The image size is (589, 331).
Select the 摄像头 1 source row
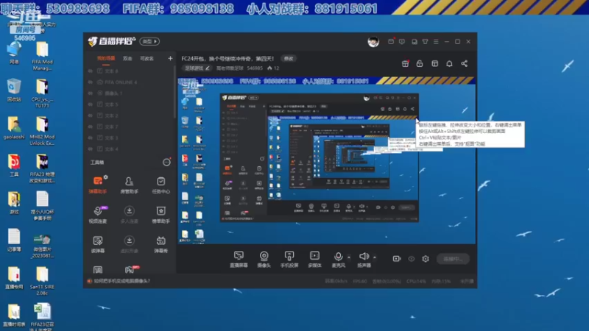tap(130, 93)
